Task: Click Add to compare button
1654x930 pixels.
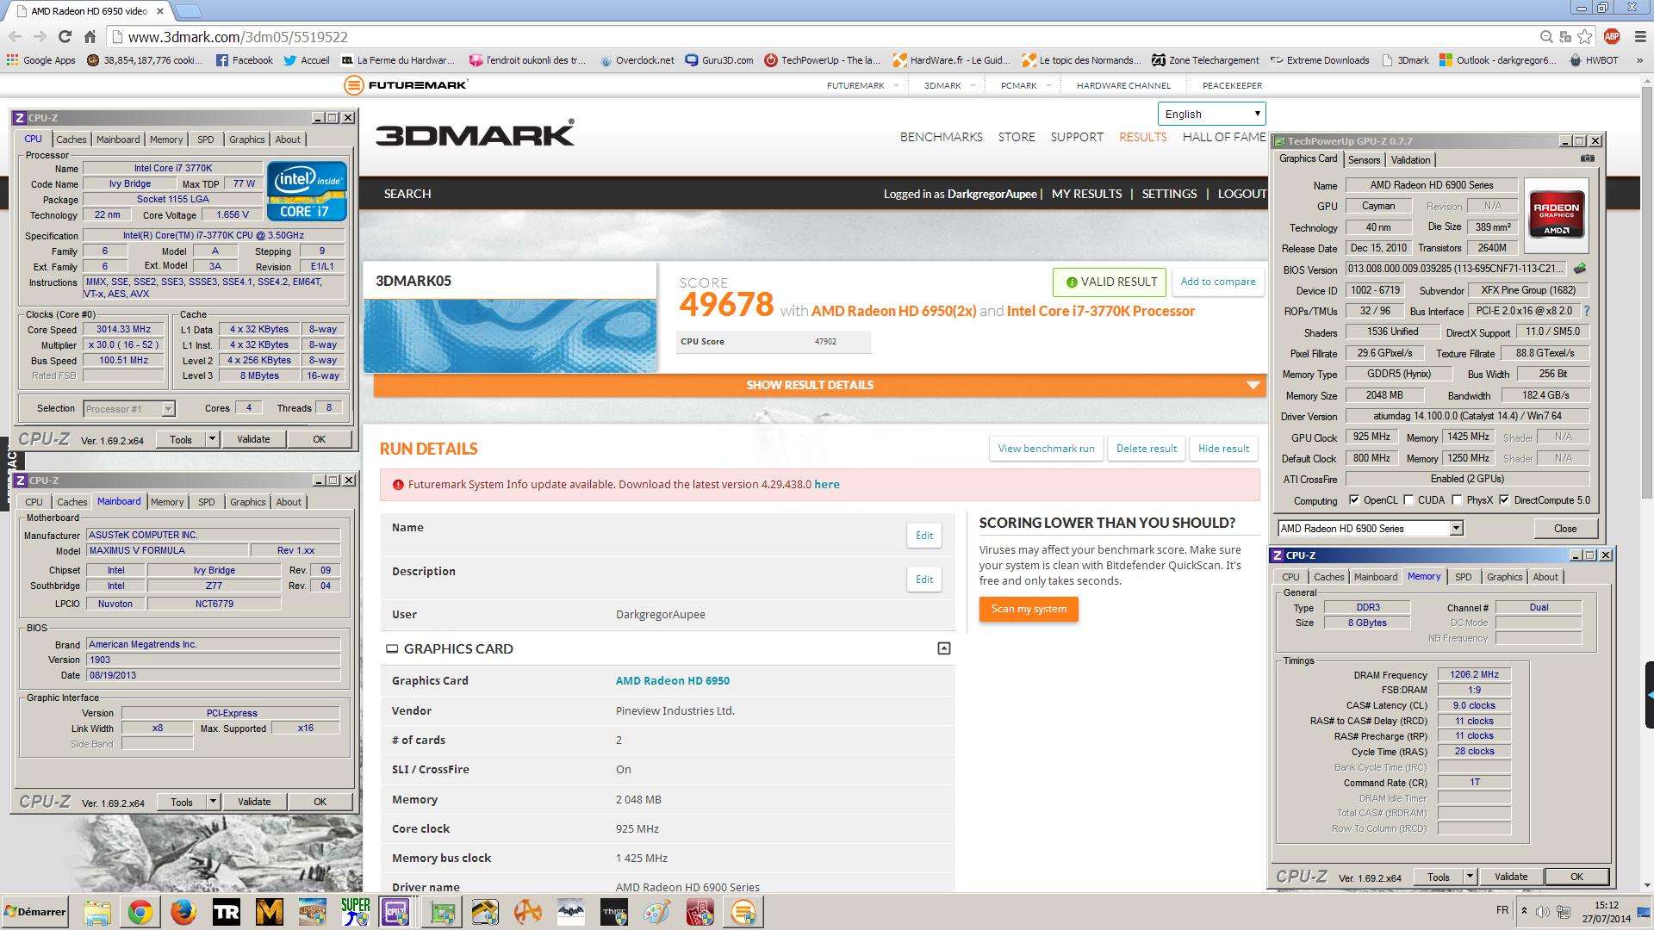Action: (x=1217, y=282)
